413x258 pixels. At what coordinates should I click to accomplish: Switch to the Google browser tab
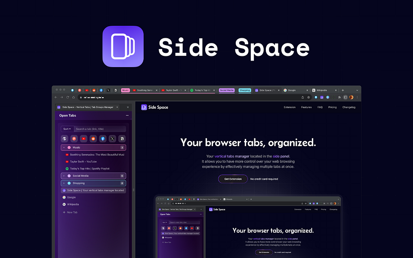tap(292, 90)
